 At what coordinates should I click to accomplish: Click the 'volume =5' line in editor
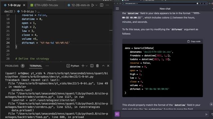click(x=30, y=39)
